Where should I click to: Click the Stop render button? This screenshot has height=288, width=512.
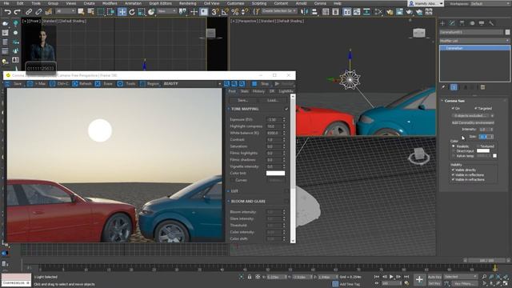(262, 84)
